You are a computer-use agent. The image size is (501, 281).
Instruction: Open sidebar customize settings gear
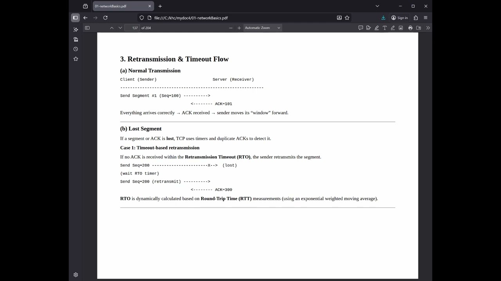click(x=76, y=275)
